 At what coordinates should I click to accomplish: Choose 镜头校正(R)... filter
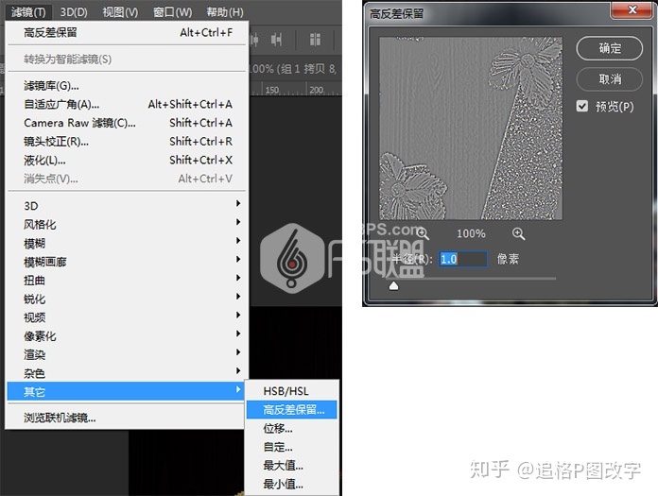pos(127,142)
